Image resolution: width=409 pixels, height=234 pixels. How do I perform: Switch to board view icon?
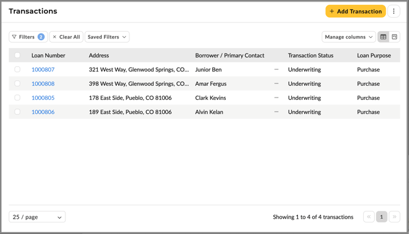pyautogui.click(x=394, y=37)
